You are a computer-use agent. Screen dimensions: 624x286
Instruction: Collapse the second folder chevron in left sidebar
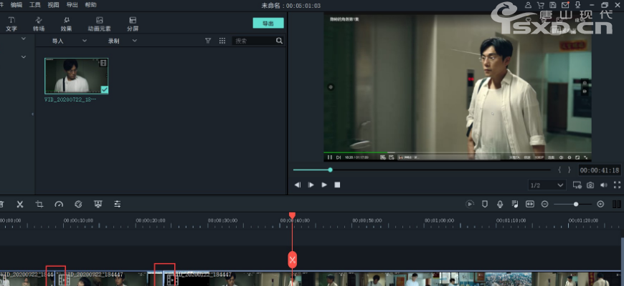pyautogui.click(x=24, y=57)
